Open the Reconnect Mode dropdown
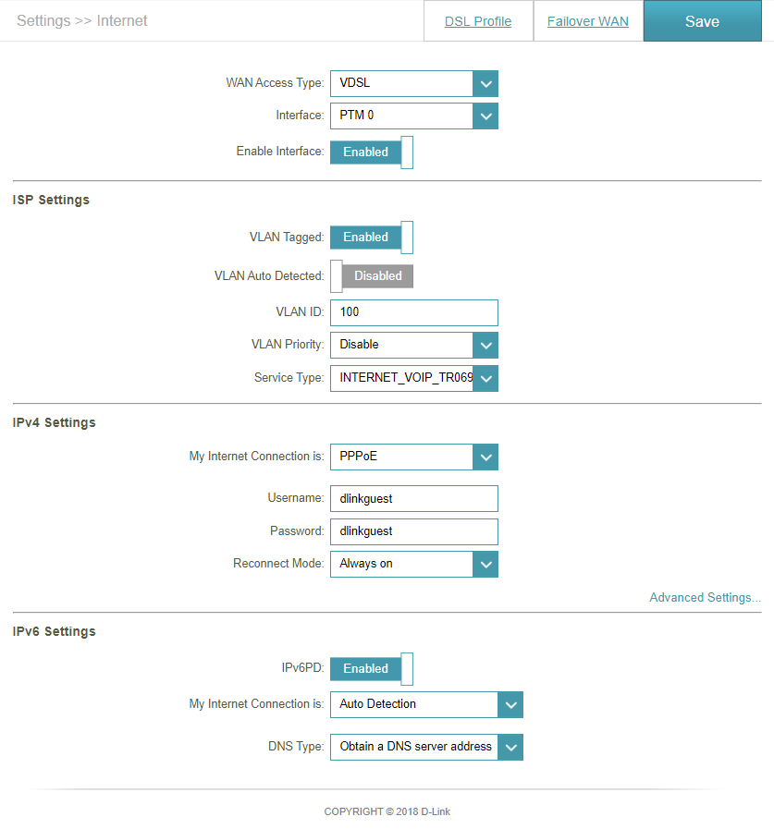 pyautogui.click(x=413, y=564)
